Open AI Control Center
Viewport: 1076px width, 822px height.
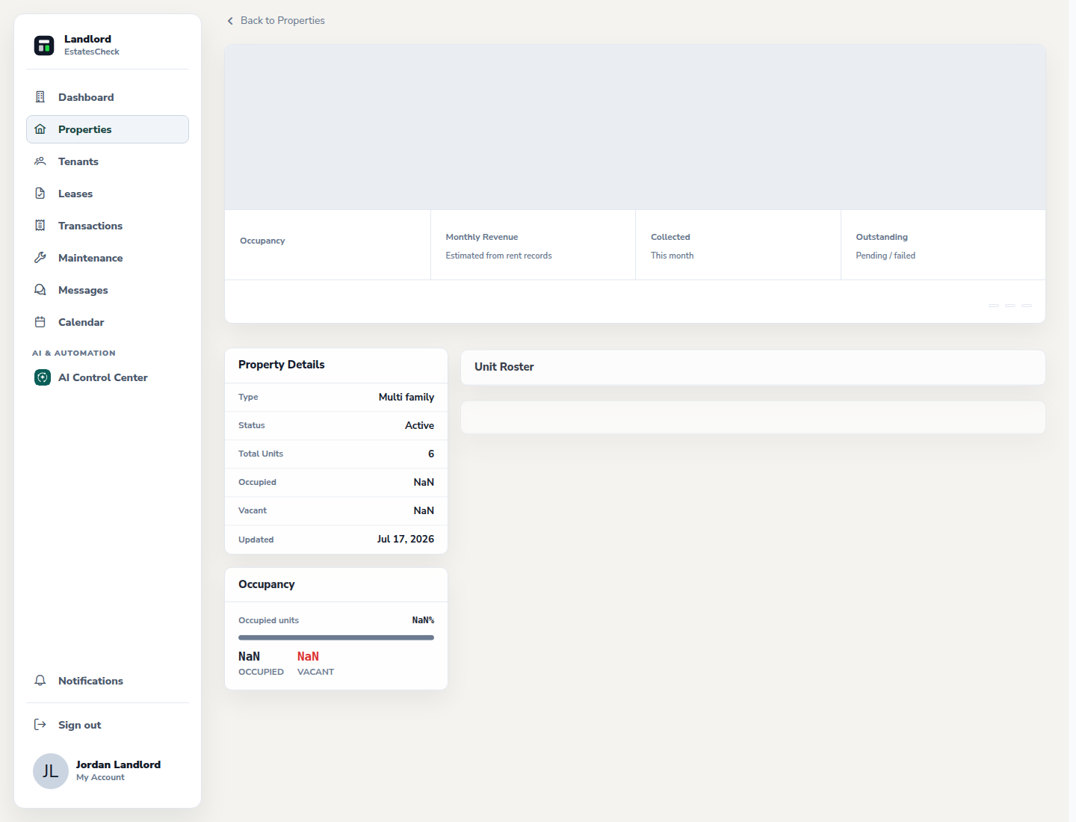pos(108,377)
